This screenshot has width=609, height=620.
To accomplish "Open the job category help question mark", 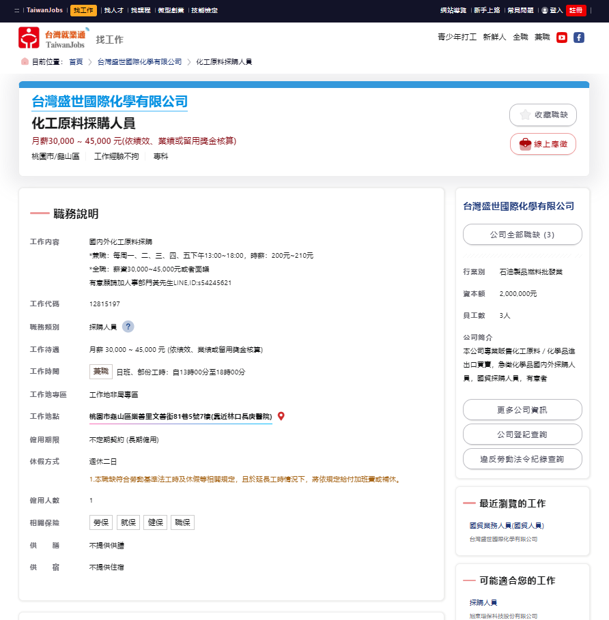I will click(128, 327).
